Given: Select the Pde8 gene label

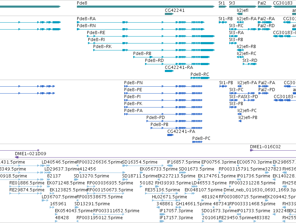Looking at the screenshot, I should (82, 3).
